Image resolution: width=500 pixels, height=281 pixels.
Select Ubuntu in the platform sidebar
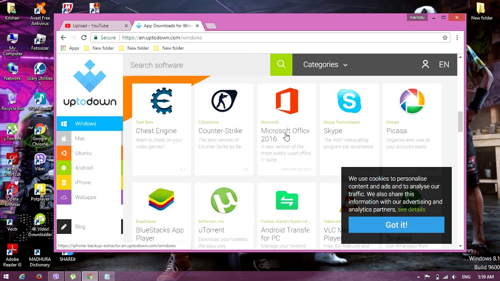pyautogui.click(x=90, y=153)
